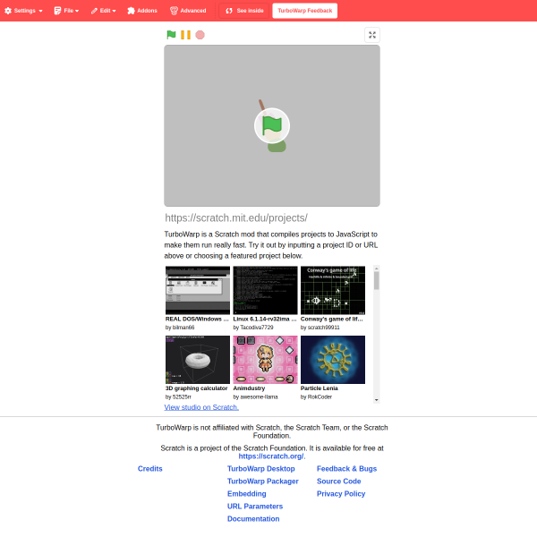The height and width of the screenshot is (537, 537).
Task: Open the Animdustry project thumbnail
Action: point(266,360)
